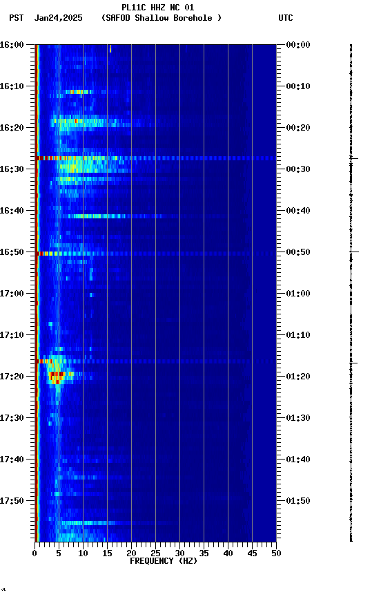The image size is (381, 597).
Task: Click the broadband event streak at 16:50
Action: tap(155, 254)
